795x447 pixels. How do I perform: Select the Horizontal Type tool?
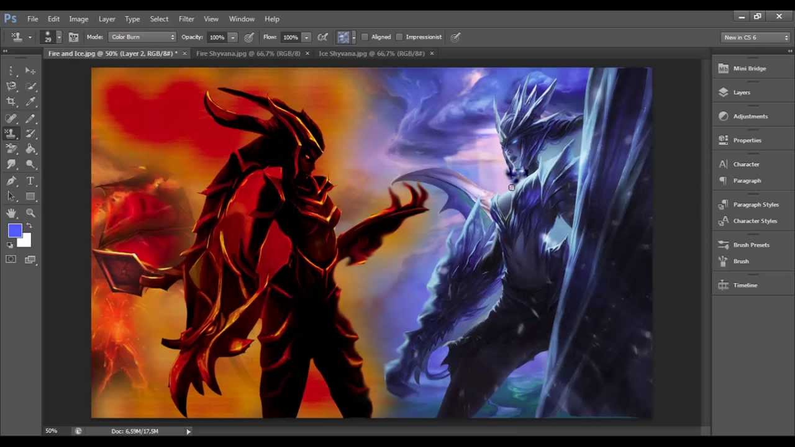coord(30,181)
